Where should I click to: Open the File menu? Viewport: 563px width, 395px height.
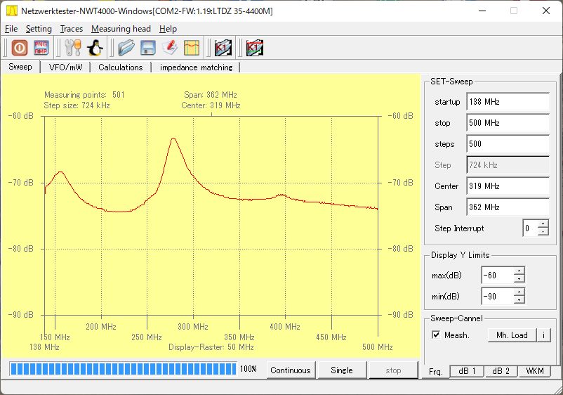click(11, 29)
